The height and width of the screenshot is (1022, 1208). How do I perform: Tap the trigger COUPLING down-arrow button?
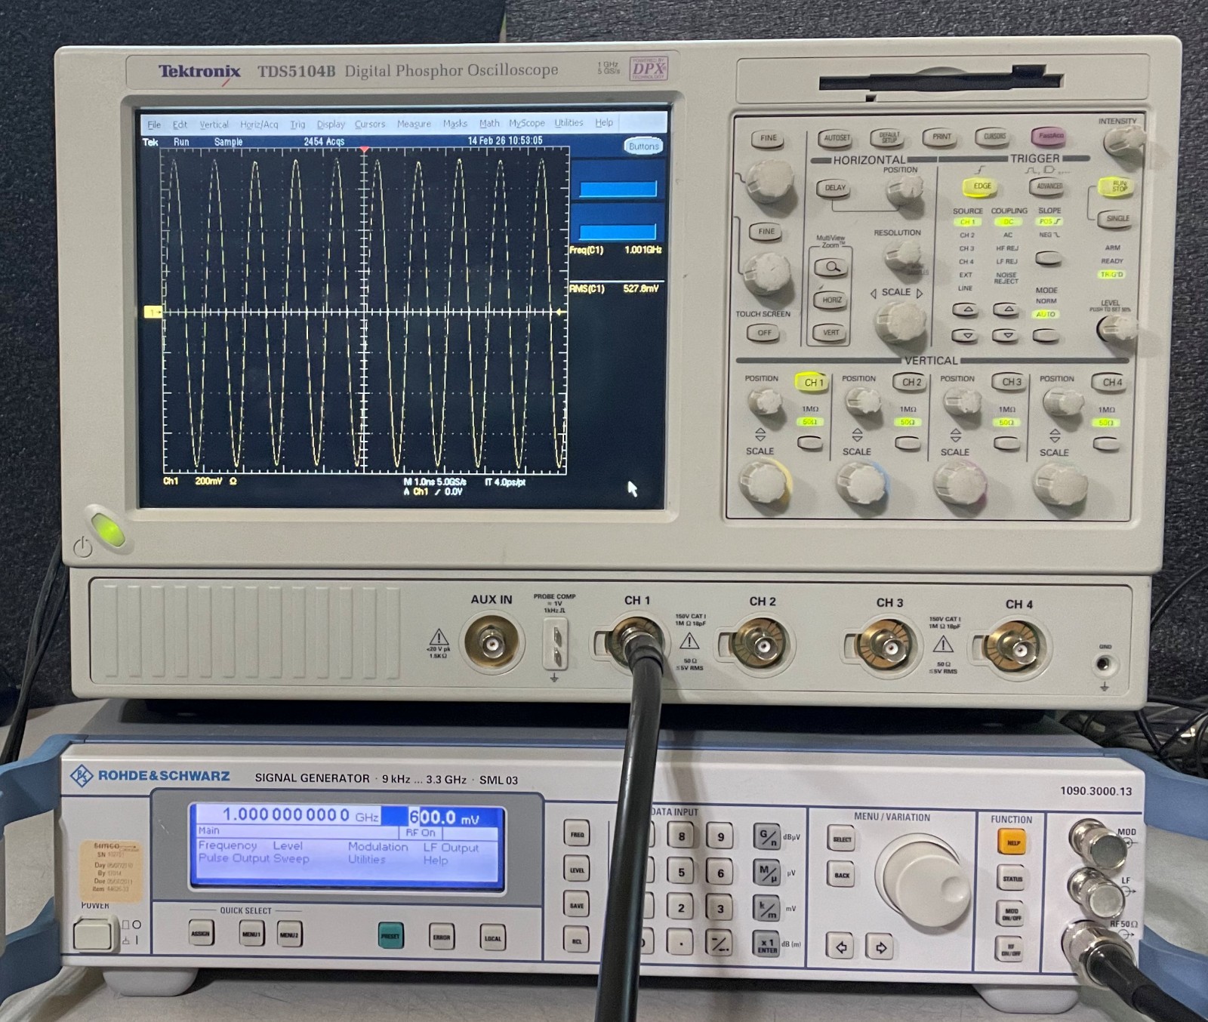point(1006,334)
